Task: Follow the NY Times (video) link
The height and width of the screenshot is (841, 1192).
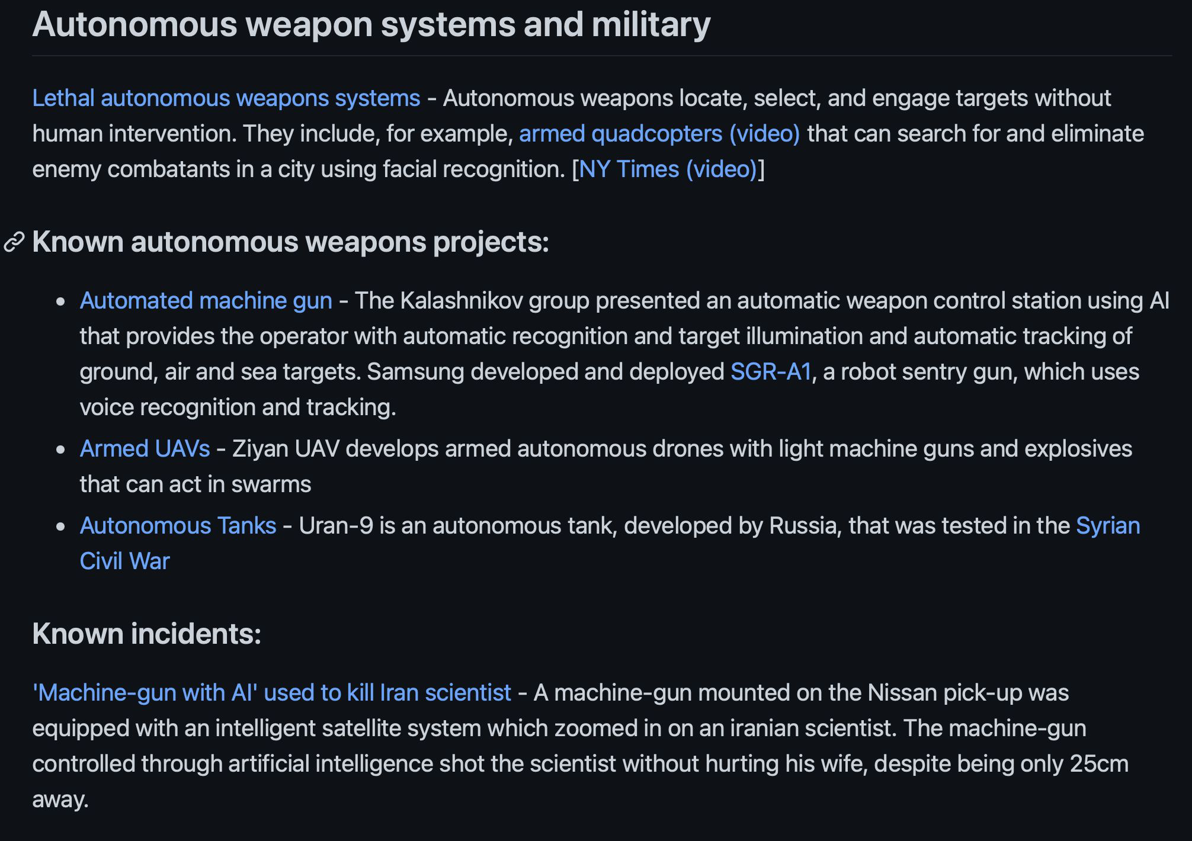Action: coord(668,169)
